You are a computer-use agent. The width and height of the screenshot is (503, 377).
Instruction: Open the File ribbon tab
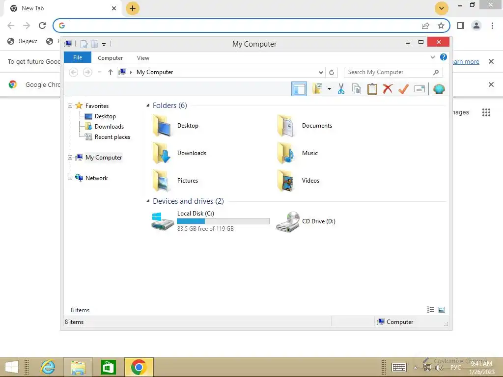[x=78, y=58]
